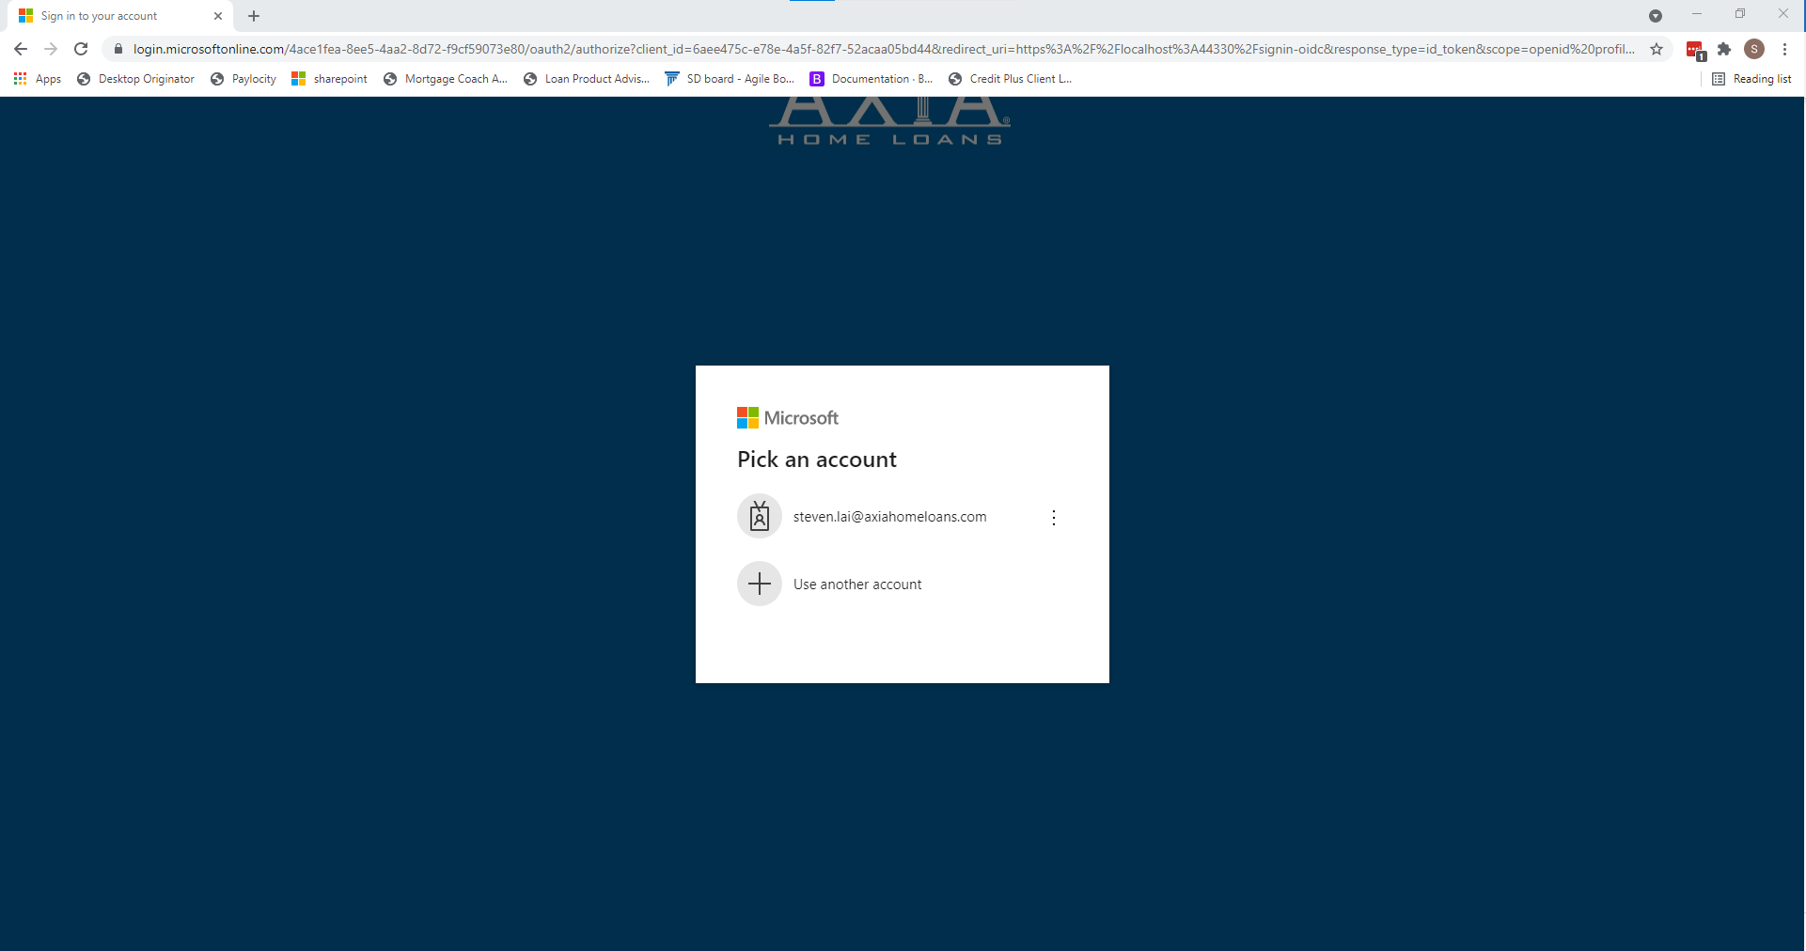
Task: Open the tab search dropdown circle
Action: 1656,16
